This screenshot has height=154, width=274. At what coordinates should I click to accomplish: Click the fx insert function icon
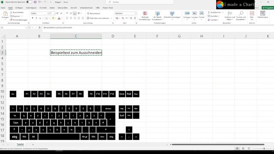(x=40, y=27)
